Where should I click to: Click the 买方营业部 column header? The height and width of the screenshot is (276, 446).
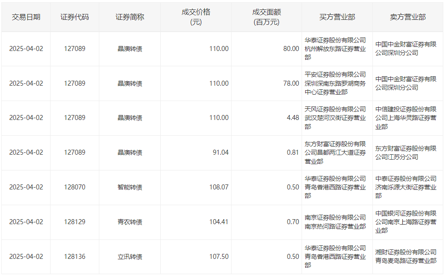pos(337,17)
